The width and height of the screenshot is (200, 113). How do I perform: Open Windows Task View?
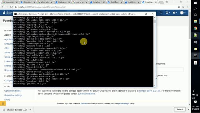click(x=195, y=15)
